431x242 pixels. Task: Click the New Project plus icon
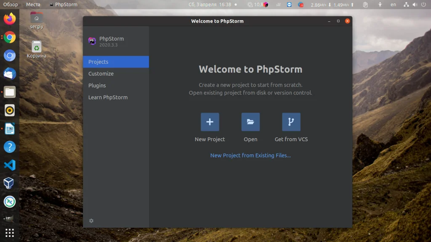pyautogui.click(x=210, y=121)
